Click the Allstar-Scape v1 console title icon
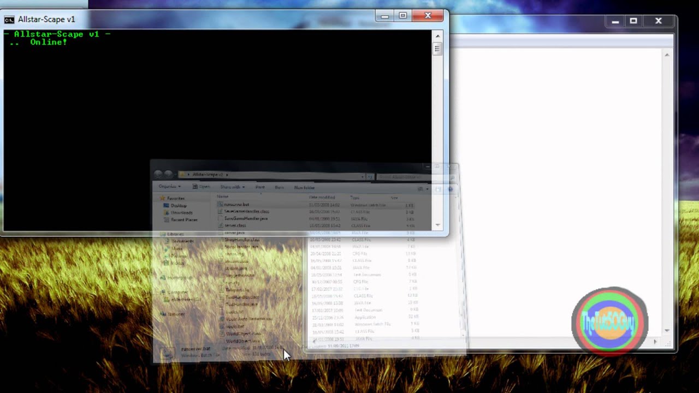The image size is (699, 393). 9,20
